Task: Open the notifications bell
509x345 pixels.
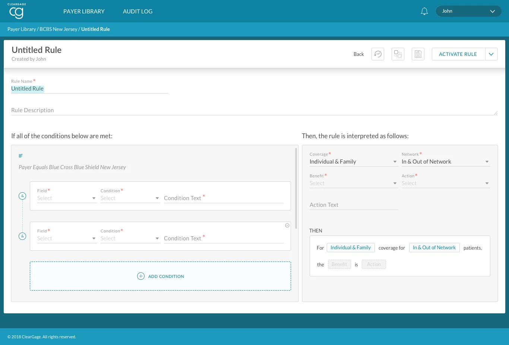Action: click(424, 11)
